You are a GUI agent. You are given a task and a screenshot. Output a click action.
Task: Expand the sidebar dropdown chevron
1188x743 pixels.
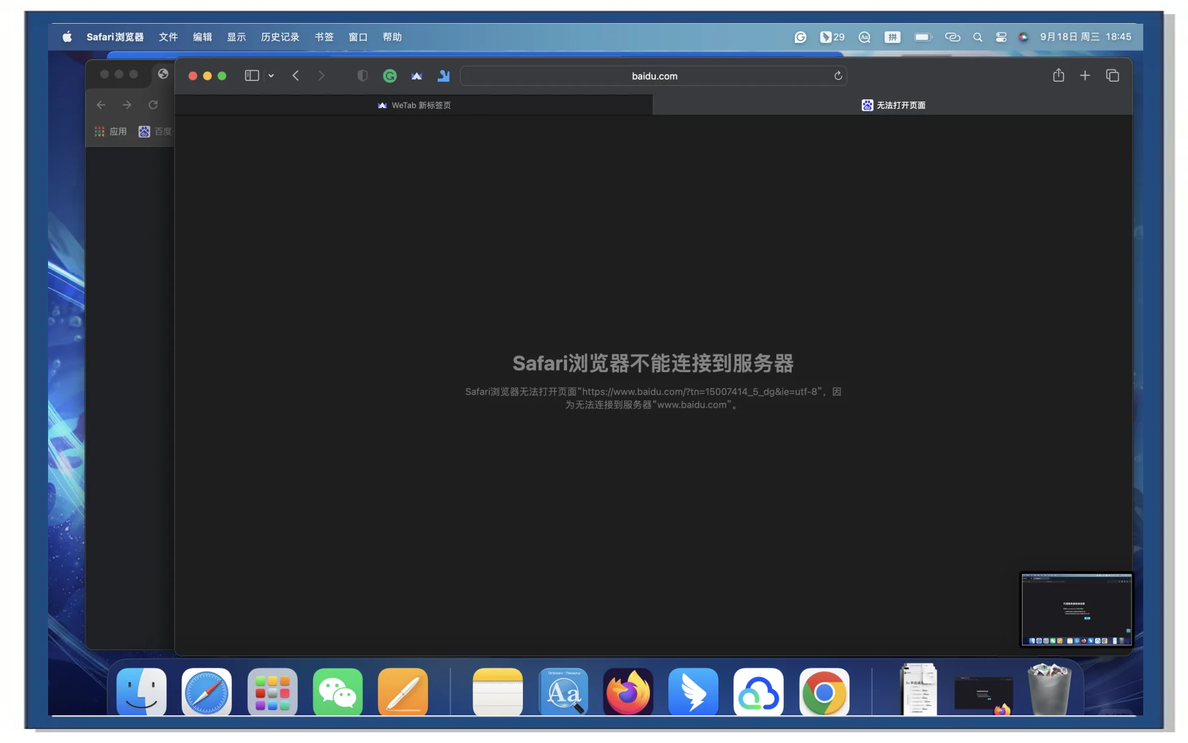point(271,76)
